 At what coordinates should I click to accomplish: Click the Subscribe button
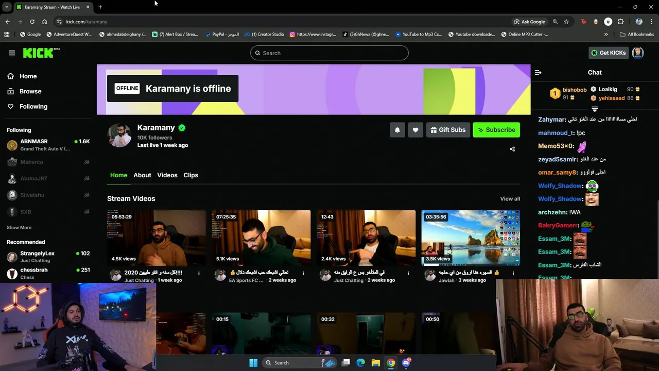tap(496, 130)
